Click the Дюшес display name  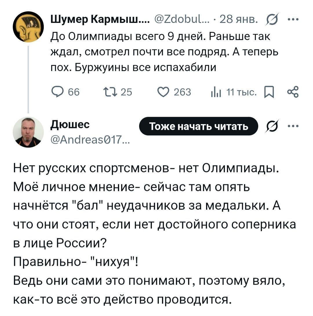click(x=70, y=124)
